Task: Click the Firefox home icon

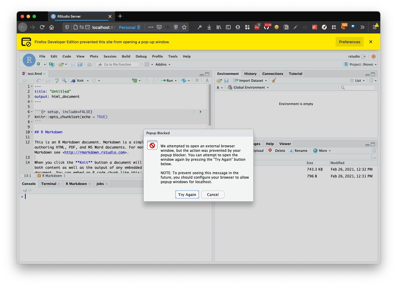Action: coord(52,27)
